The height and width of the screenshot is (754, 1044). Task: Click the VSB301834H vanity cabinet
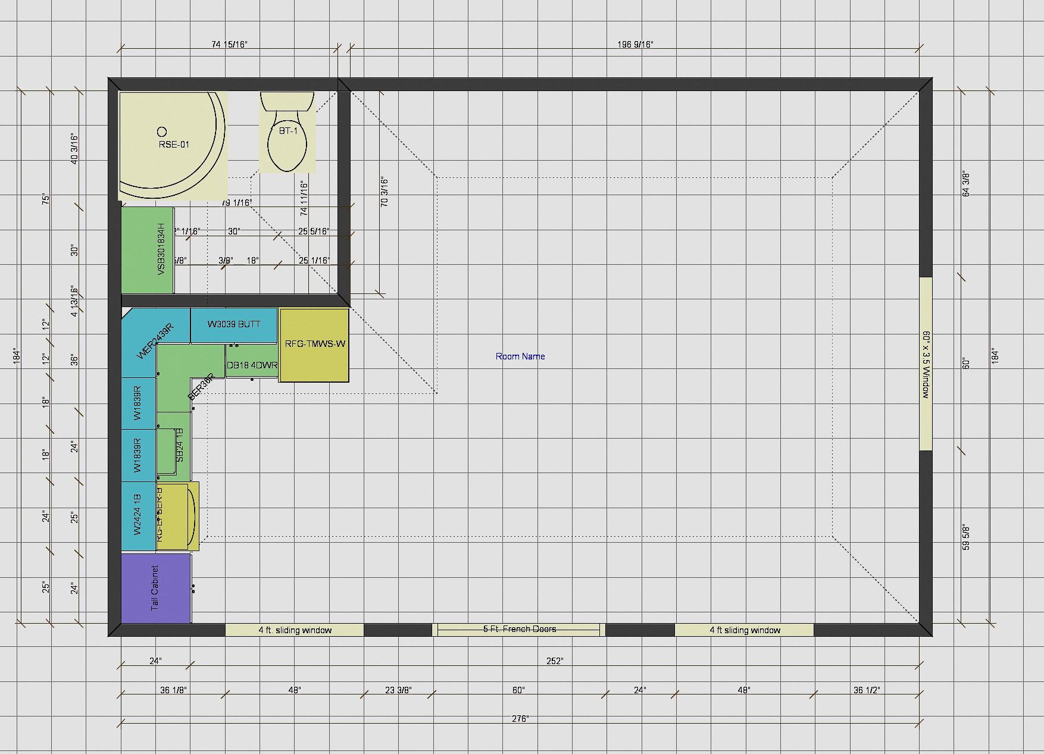point(148,249)
